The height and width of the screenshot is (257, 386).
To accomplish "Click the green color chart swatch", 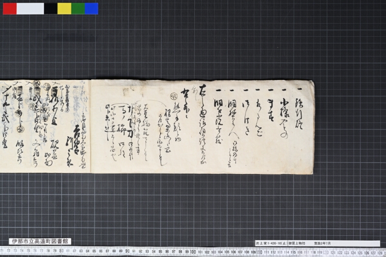I will click(78, 9).
